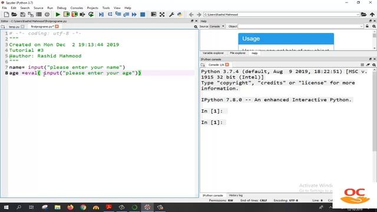Stop debugging with the blue square

coord(143,14)
